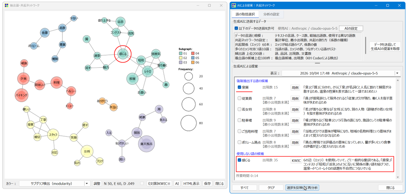Click app icon in AI proposal title bar
Image resolution: width=407 pixels, height=195 pixels.
pyautogui.click(x=235, y=5)
